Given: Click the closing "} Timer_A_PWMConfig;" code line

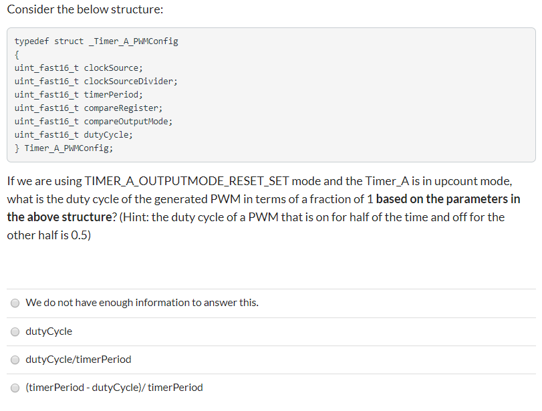Looking at the screenshot, I should pyautogui.click(x=63, y=148).
